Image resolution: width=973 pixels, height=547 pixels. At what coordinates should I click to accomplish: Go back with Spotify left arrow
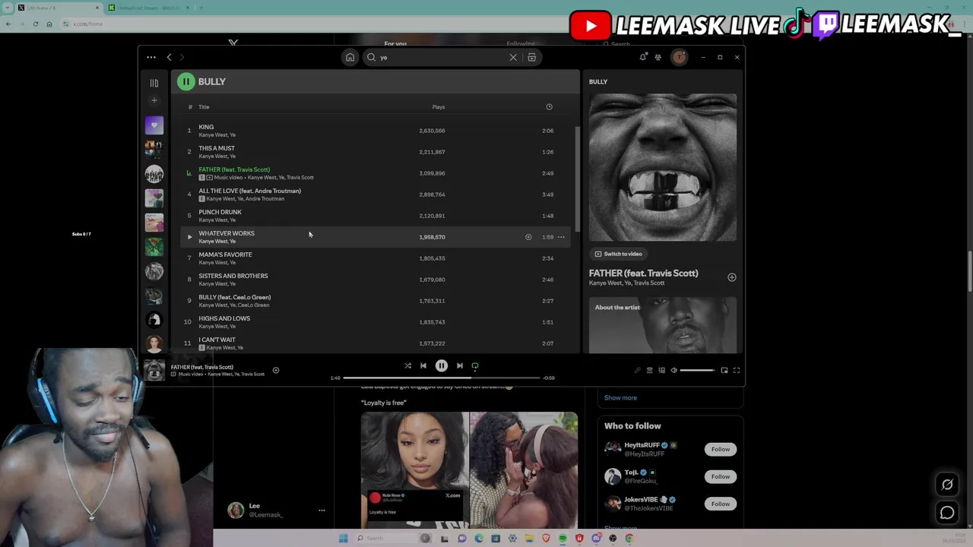[x=169, y=57]
